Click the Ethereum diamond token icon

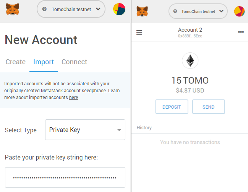(190, 60)
